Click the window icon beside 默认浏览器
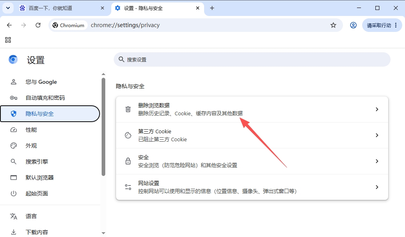The width and height of the screenshot is (405, 237). (14, 178)
